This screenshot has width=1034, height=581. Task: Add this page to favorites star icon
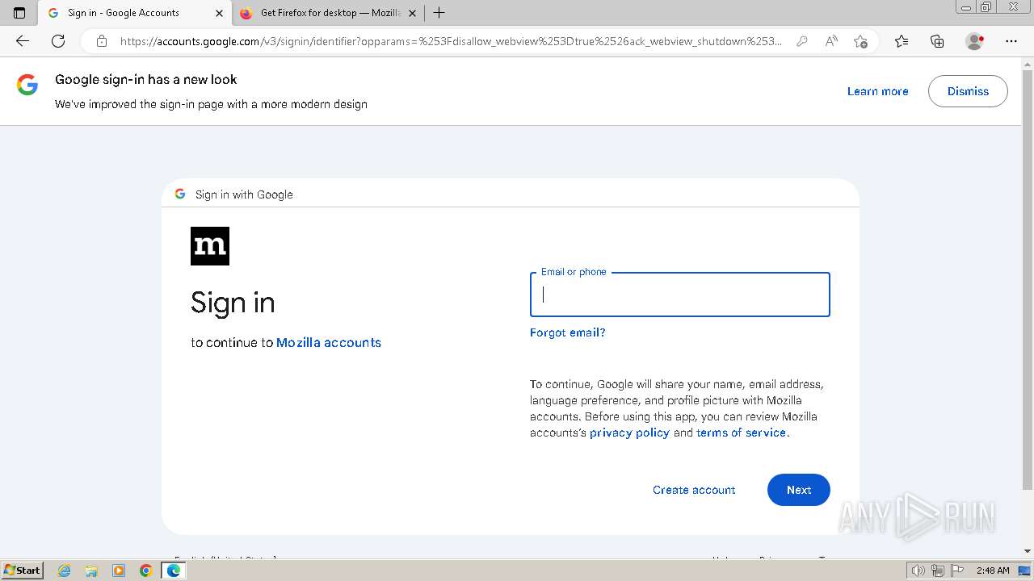(x=861, y=41)
